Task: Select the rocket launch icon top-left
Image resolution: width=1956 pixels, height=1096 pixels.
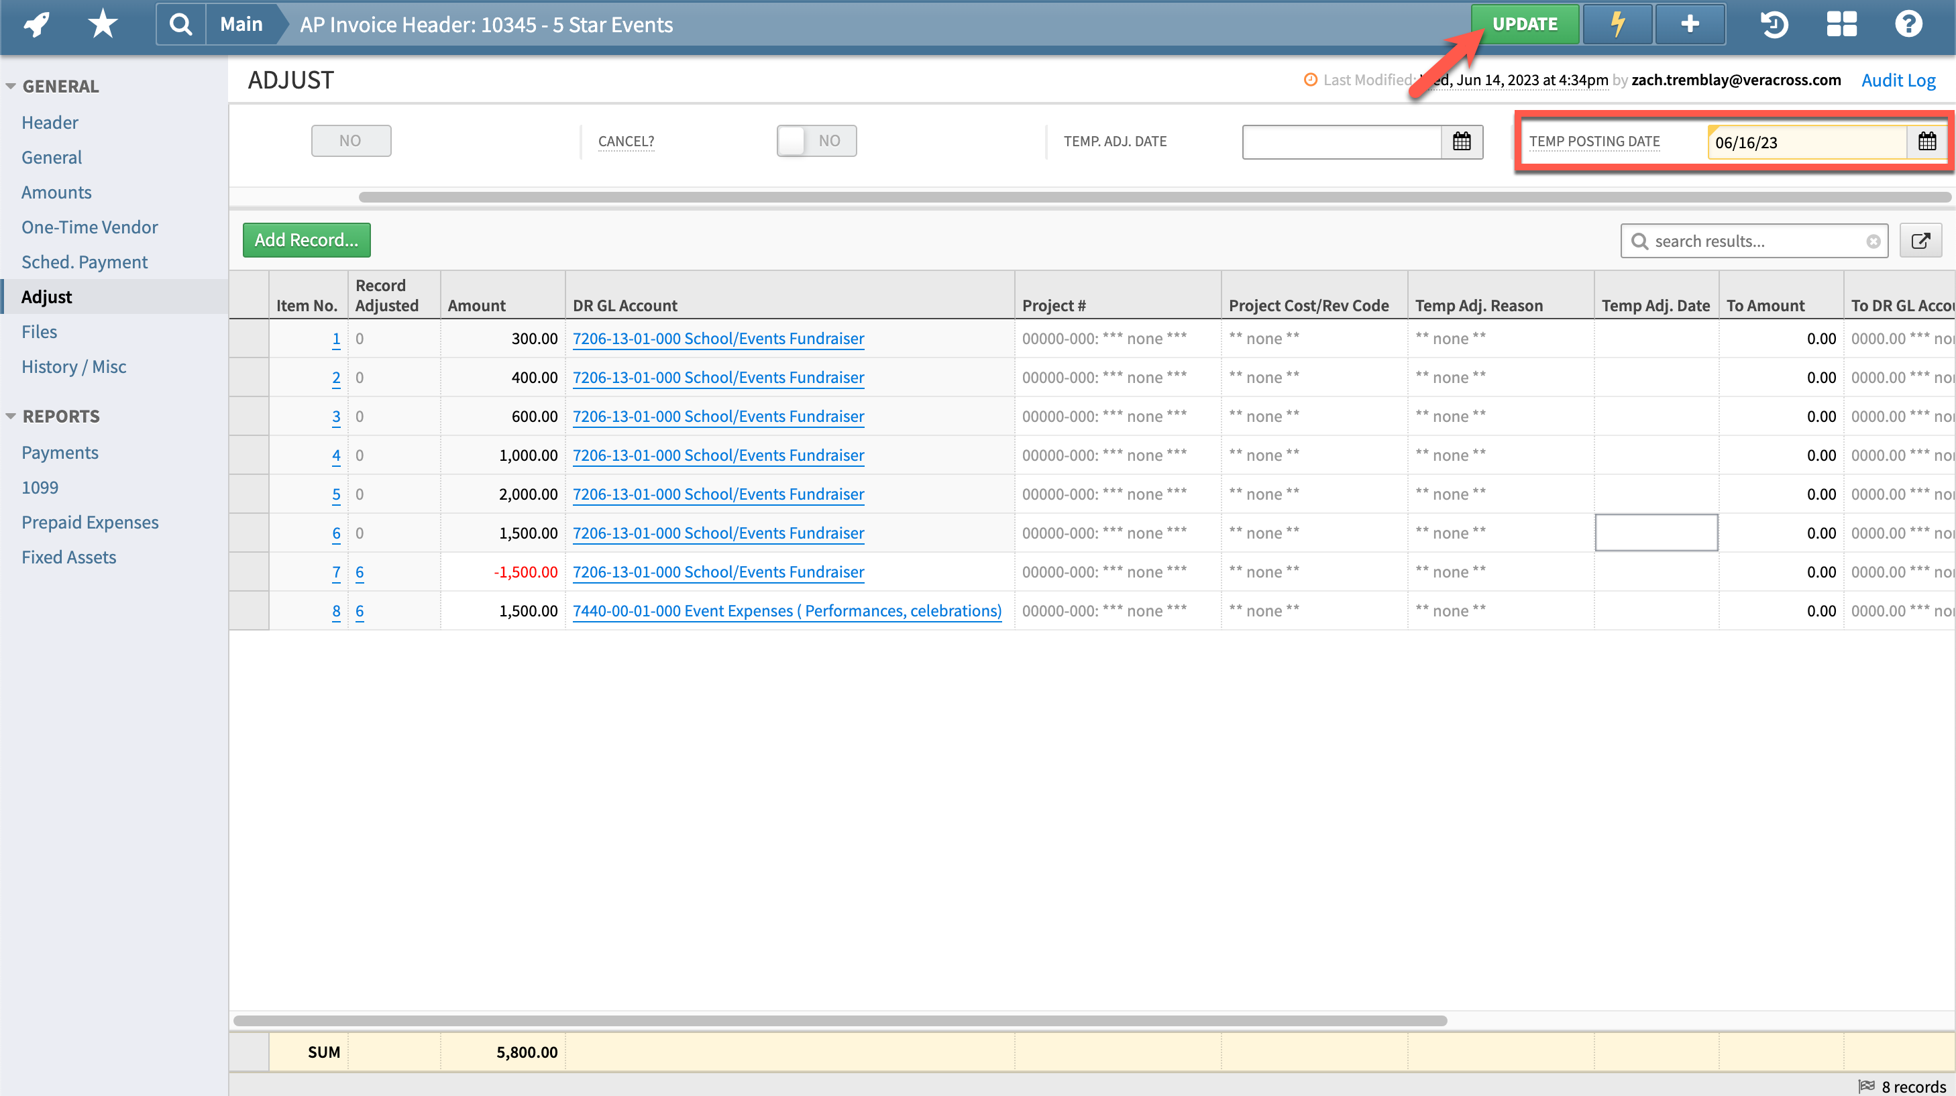Action: click(36, 23)
